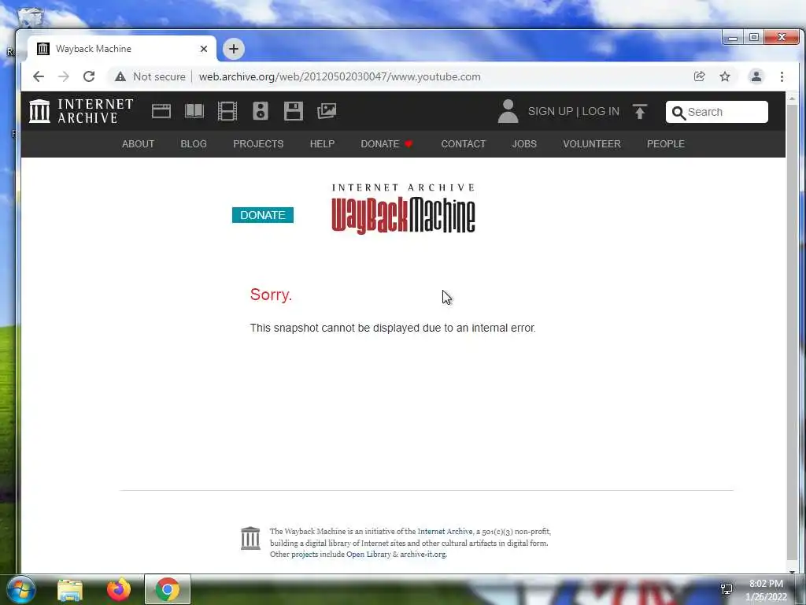Open the HELP menu item
This screenshot has height=605, width=806.
point(322,144)
